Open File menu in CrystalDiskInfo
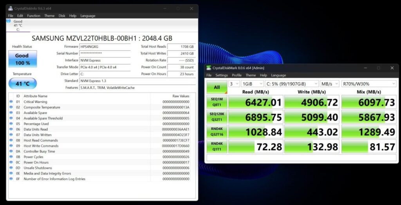The width and height of the screenshot is (401, 205). coord(11,16)
